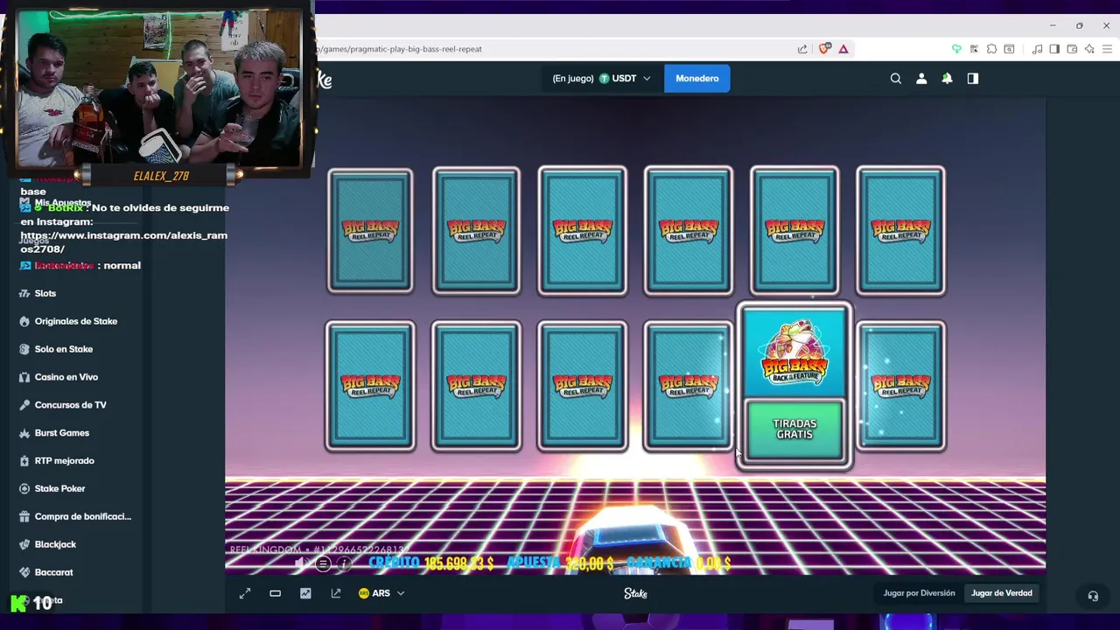Click the Instagram link in chat overlay
Image resolution: width=1120 pixels, height=630 pixels.
click(124, 242)
